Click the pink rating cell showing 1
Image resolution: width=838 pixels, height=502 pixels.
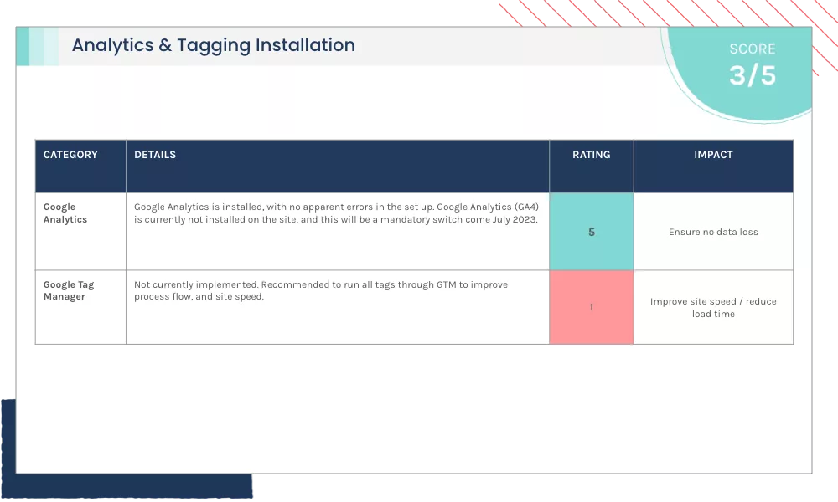[x=591, y=307]
